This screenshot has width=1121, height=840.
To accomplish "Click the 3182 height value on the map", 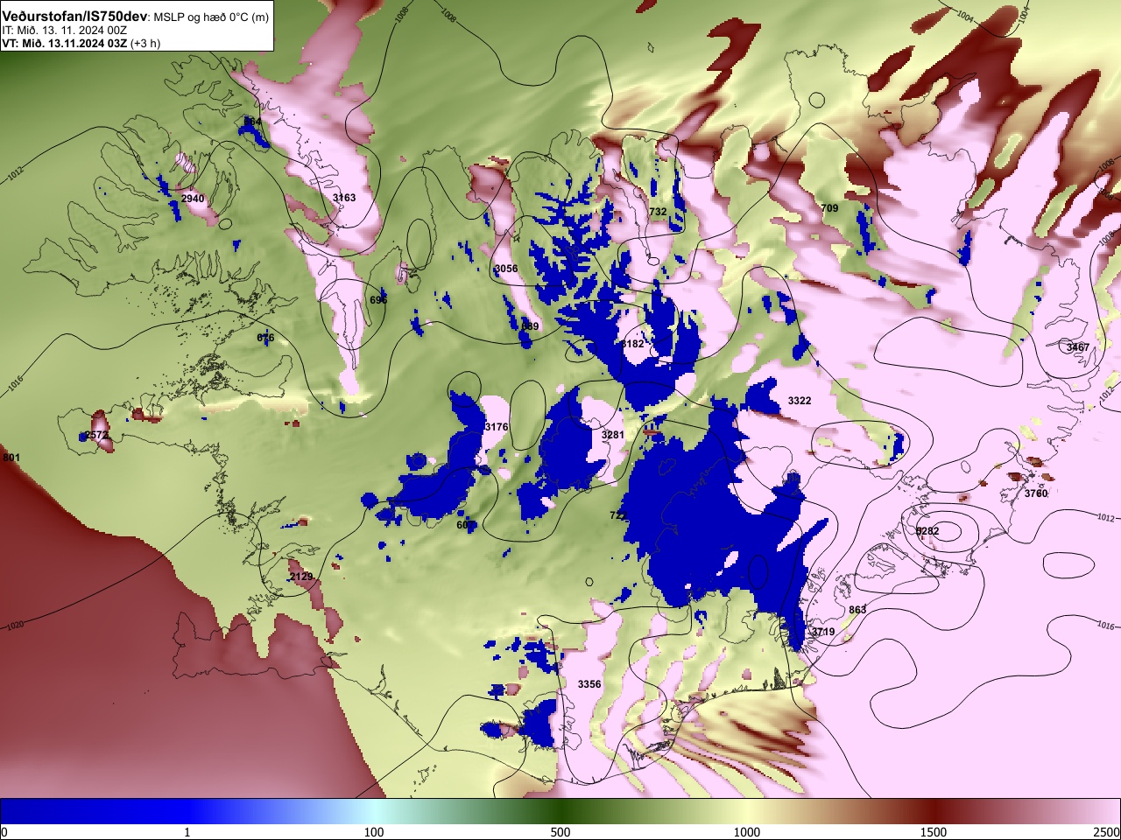I will [x=631, y=344].
